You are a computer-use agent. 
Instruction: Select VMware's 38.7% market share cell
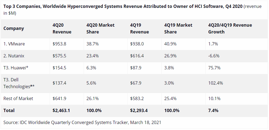click(x=93, y=44)
